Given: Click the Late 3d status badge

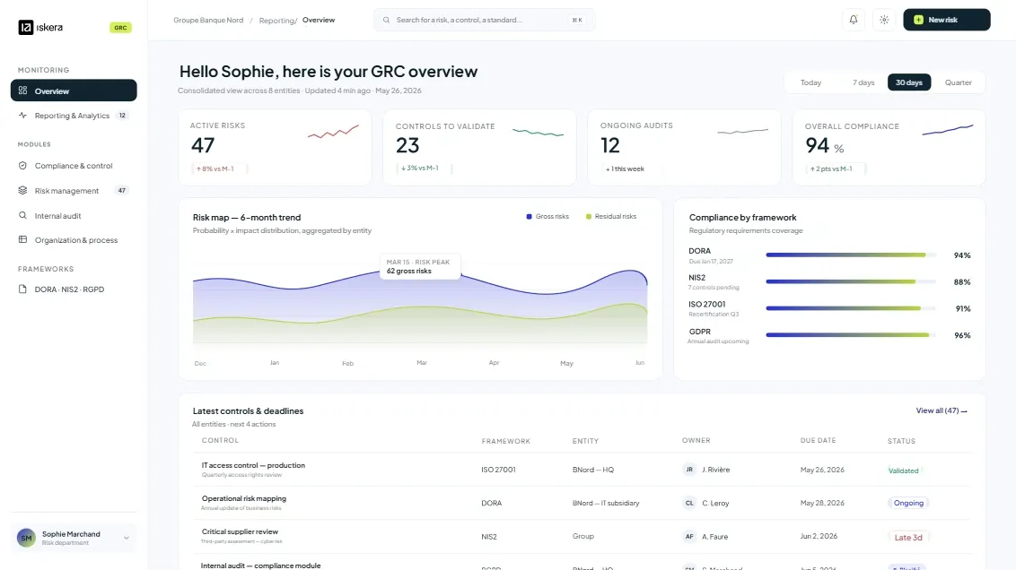Looking at the screenshot, I should tap(907, 537).
